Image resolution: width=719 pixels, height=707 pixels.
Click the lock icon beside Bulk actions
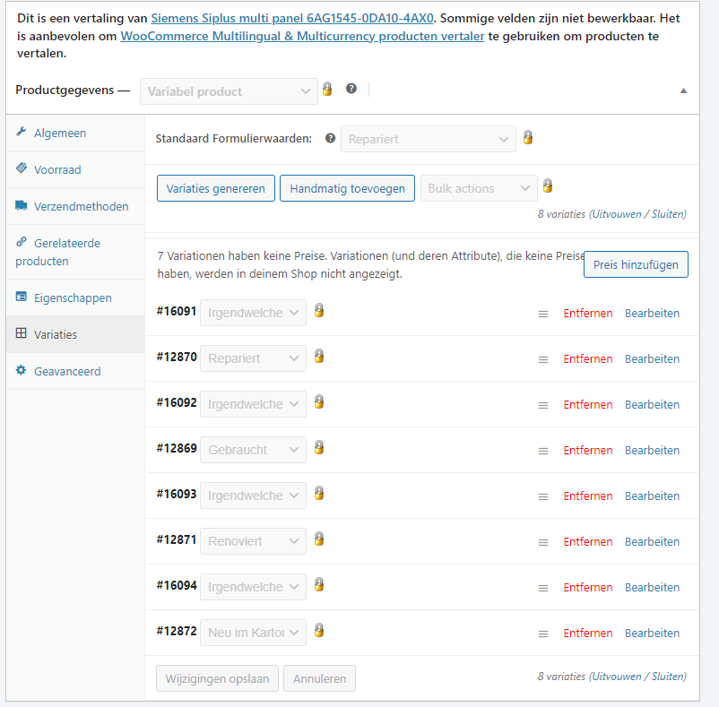click(548, 185)
